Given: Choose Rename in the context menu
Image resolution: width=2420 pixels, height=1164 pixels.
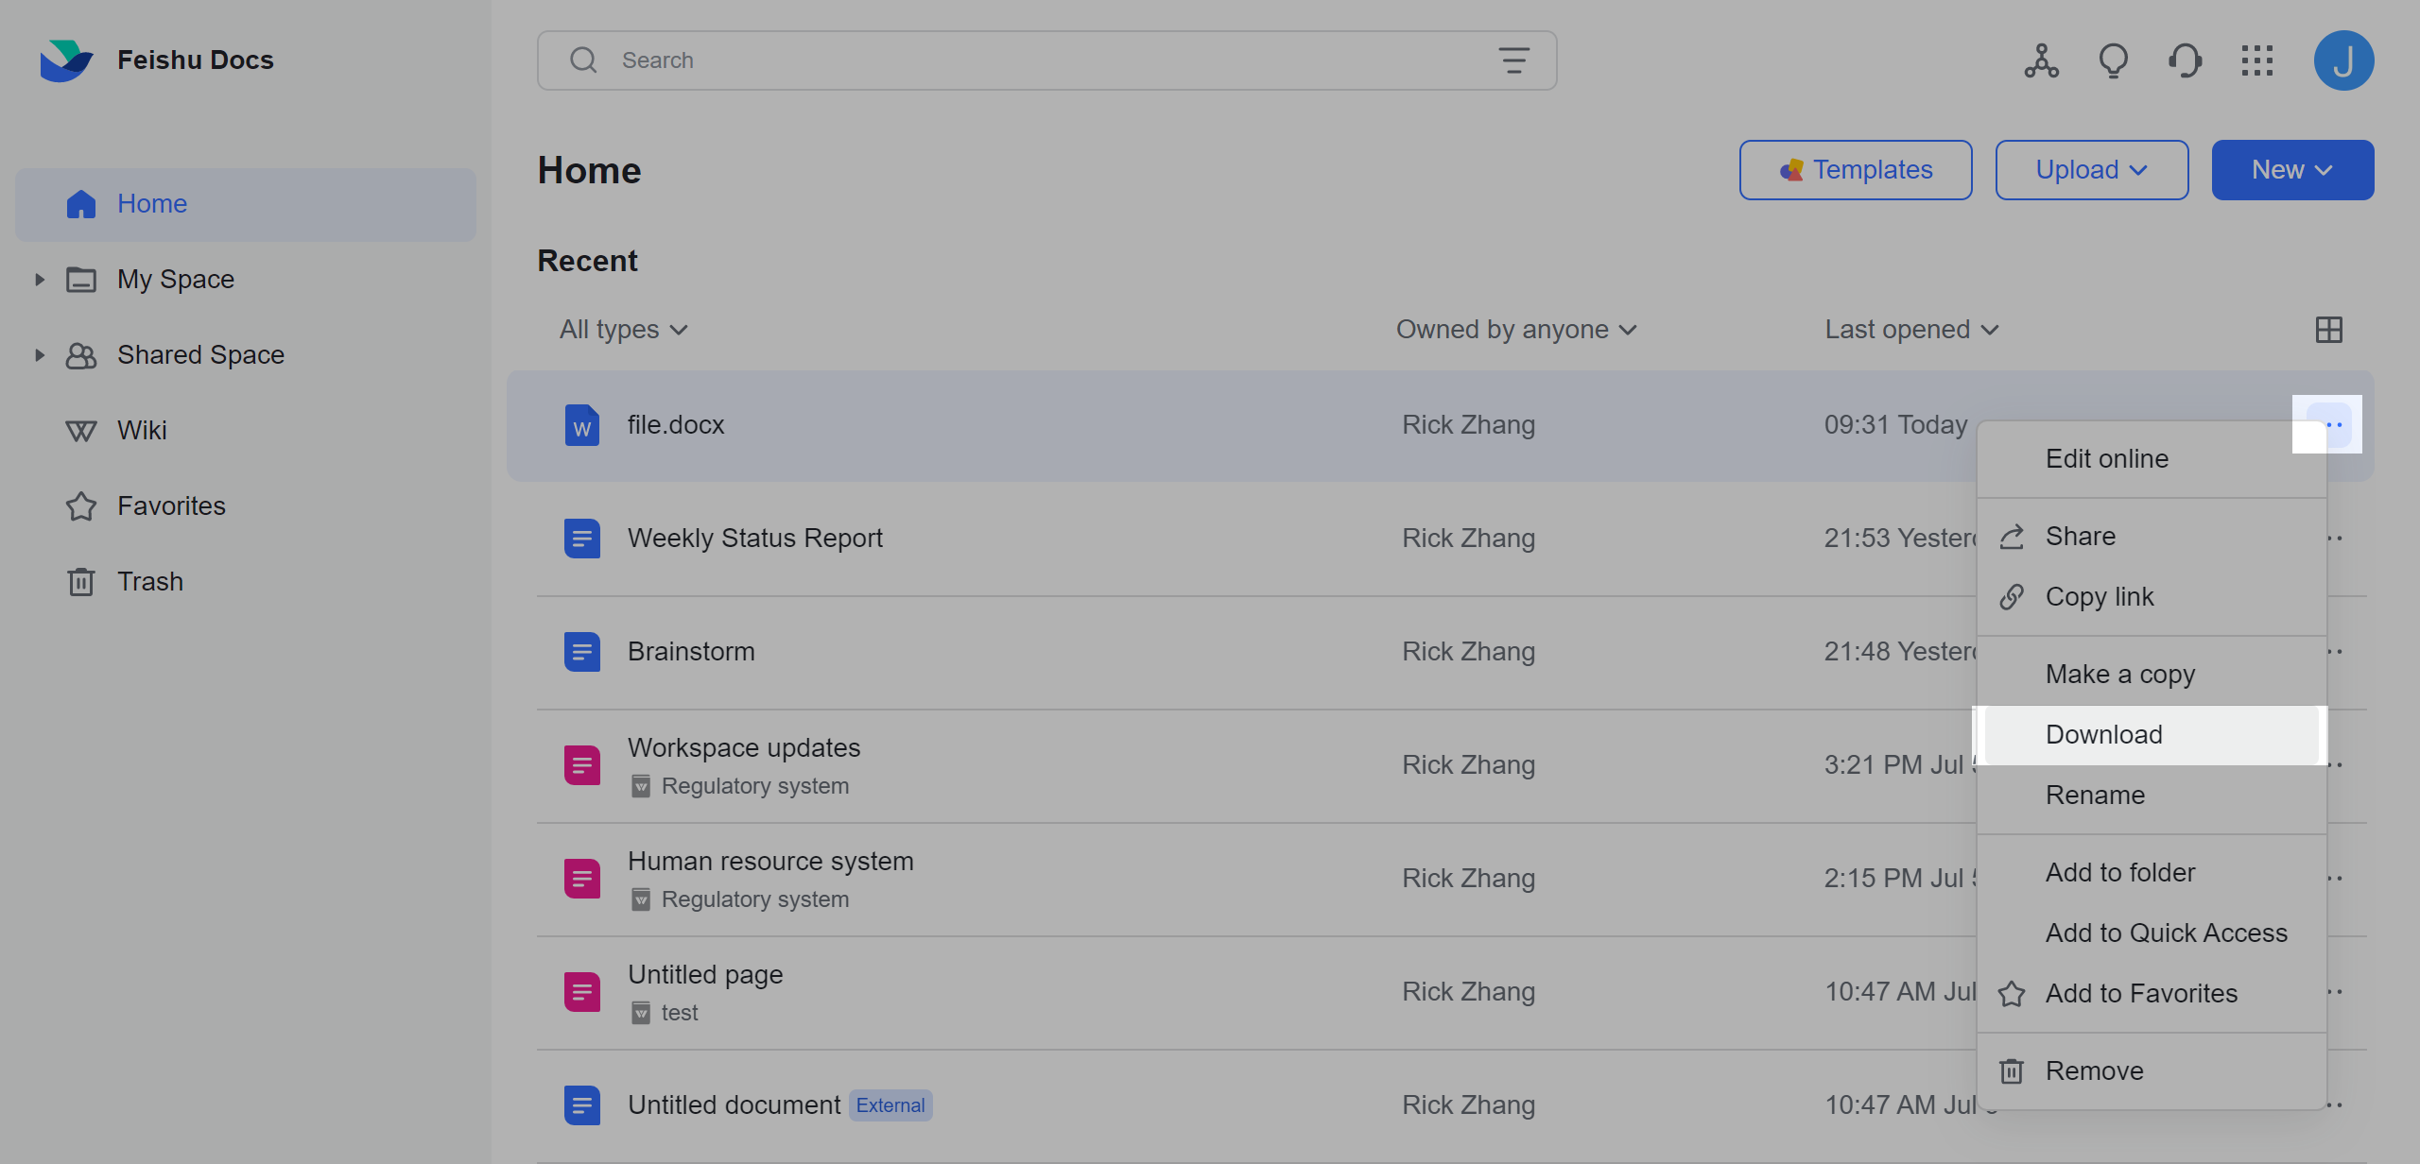Looking at the screenshot, I should click(2095, 795).
